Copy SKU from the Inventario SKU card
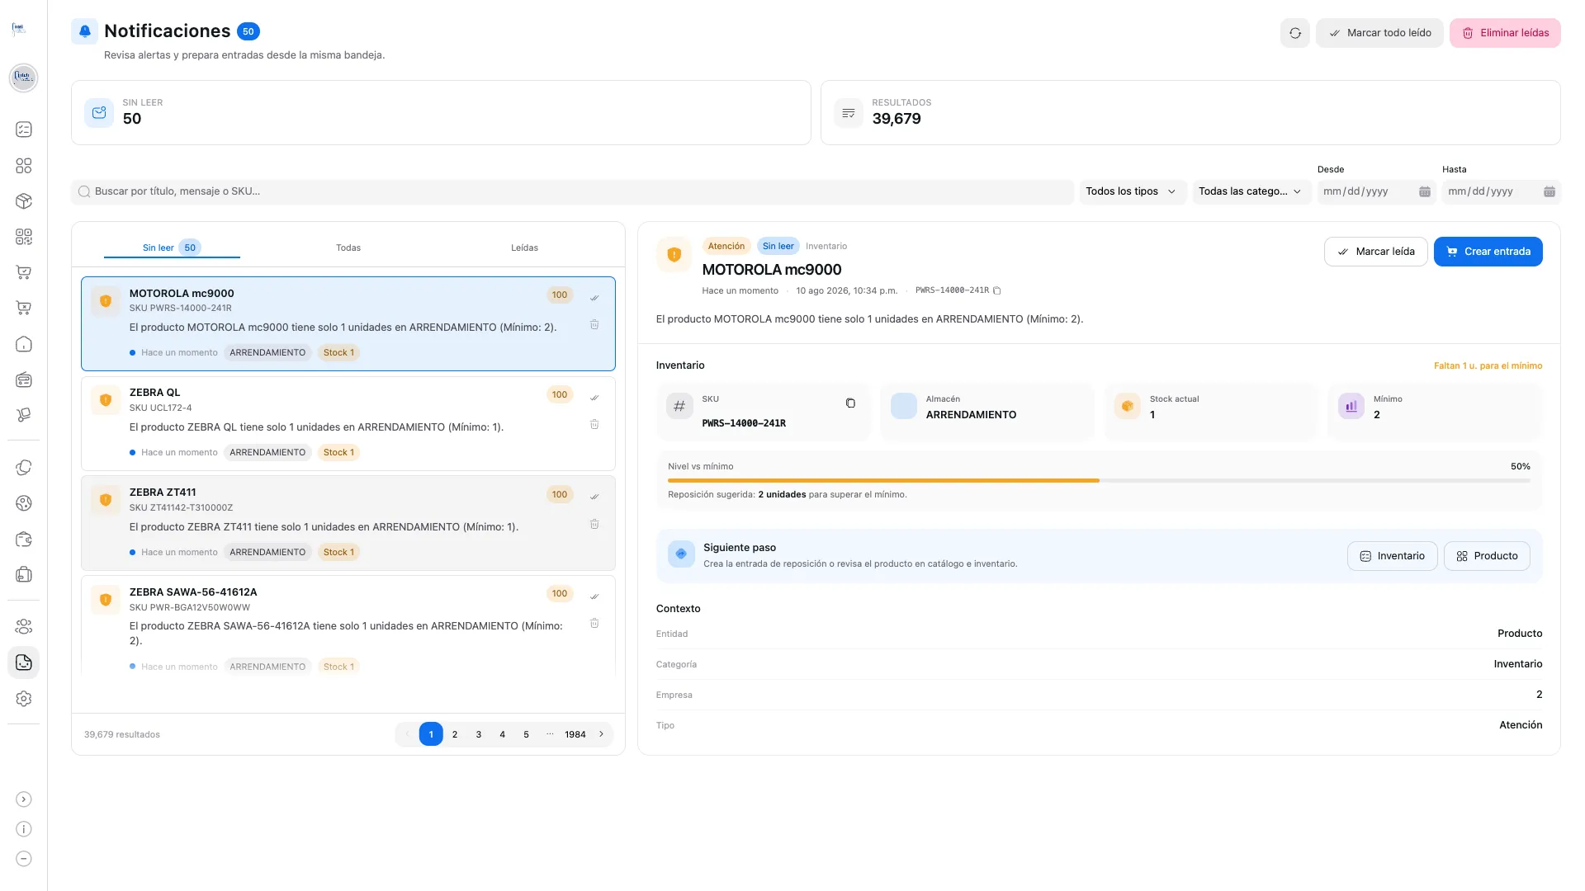This screenshot has width=1585, height=891. pyautogui.click(x=850, y=403)
